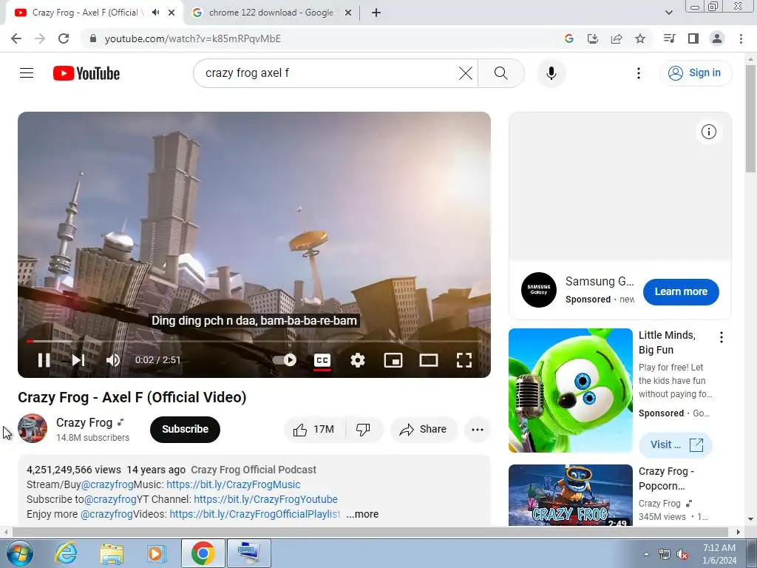Go to YouTube home via logo

click(x=86, y=73)
